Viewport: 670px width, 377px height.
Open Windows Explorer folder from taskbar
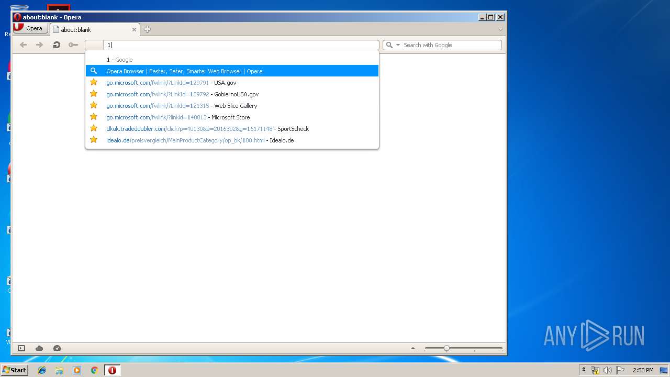click(x=59, y=370)
